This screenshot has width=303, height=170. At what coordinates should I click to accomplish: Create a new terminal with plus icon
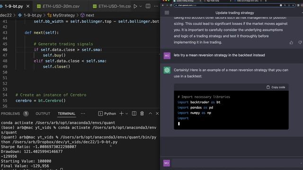tap(121, 113)
